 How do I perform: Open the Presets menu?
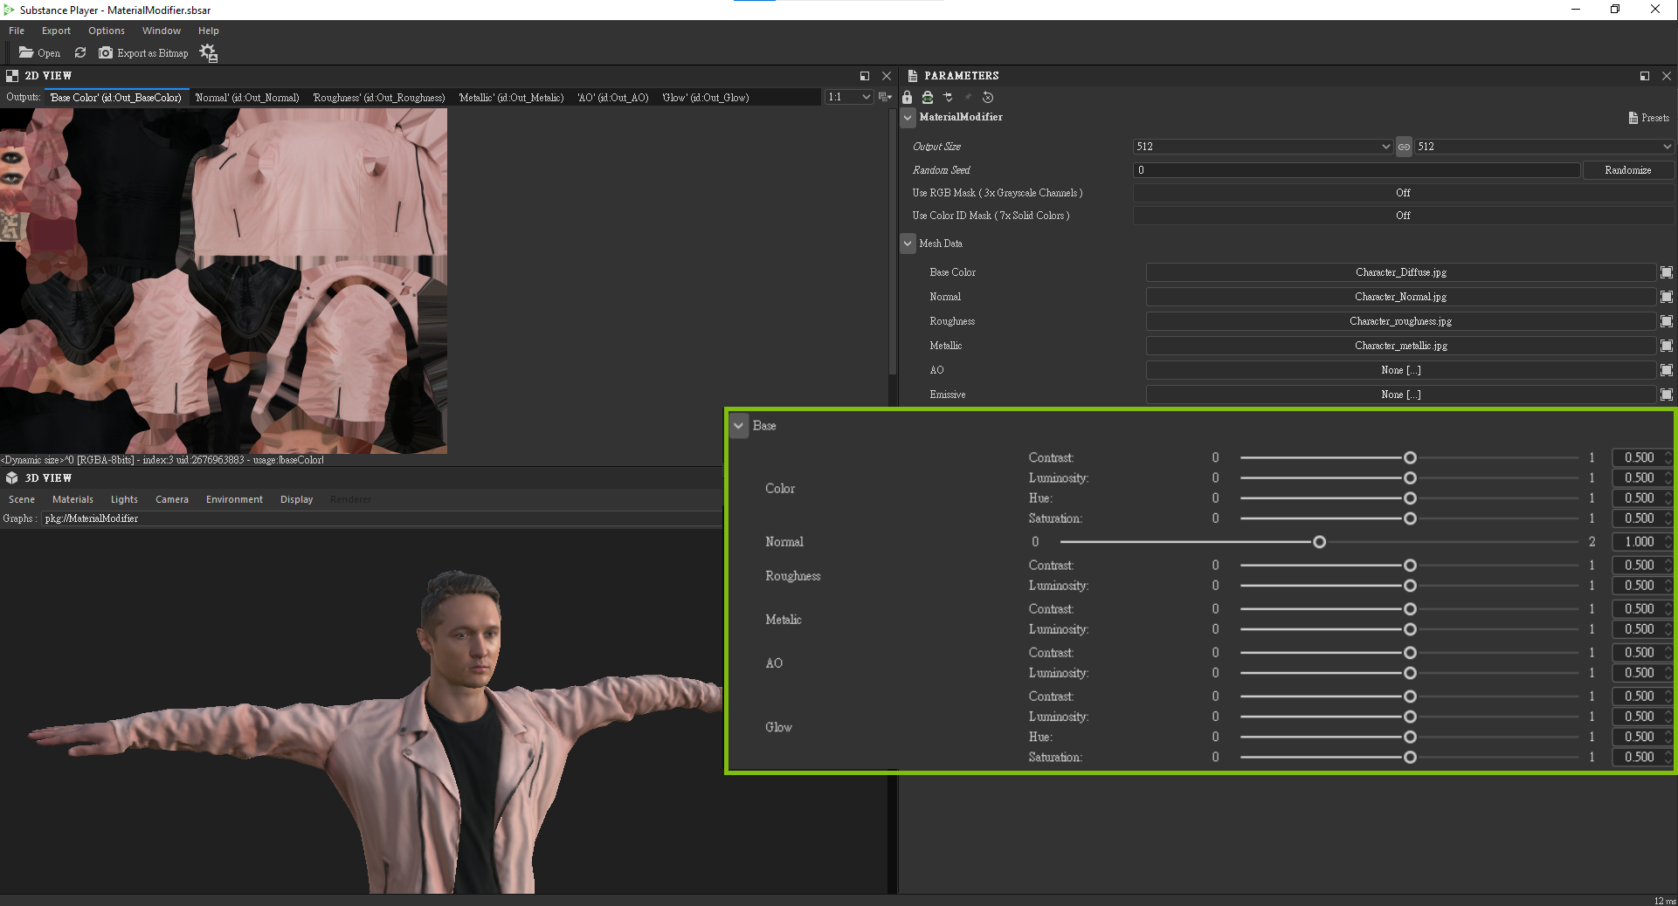(1649, 118)
